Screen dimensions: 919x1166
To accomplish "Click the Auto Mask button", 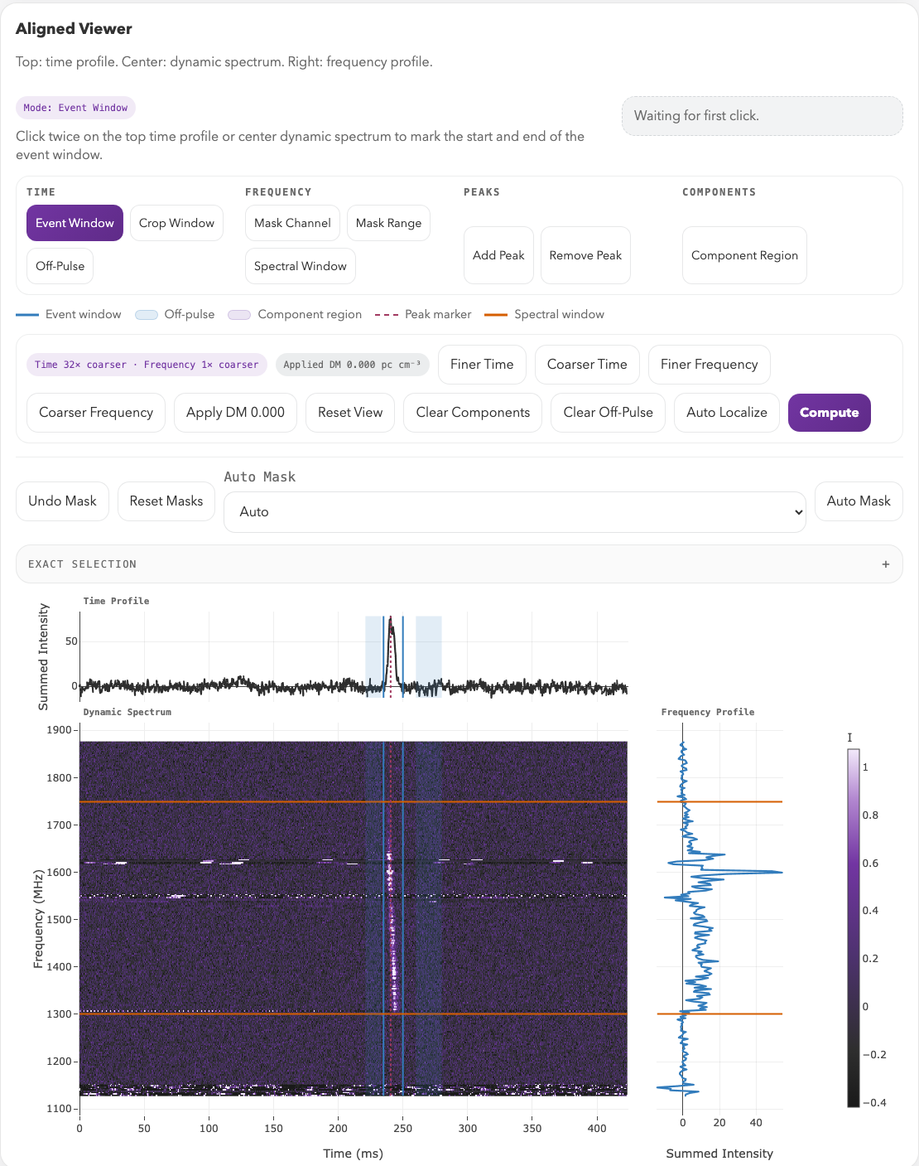I will click(859, 501).
